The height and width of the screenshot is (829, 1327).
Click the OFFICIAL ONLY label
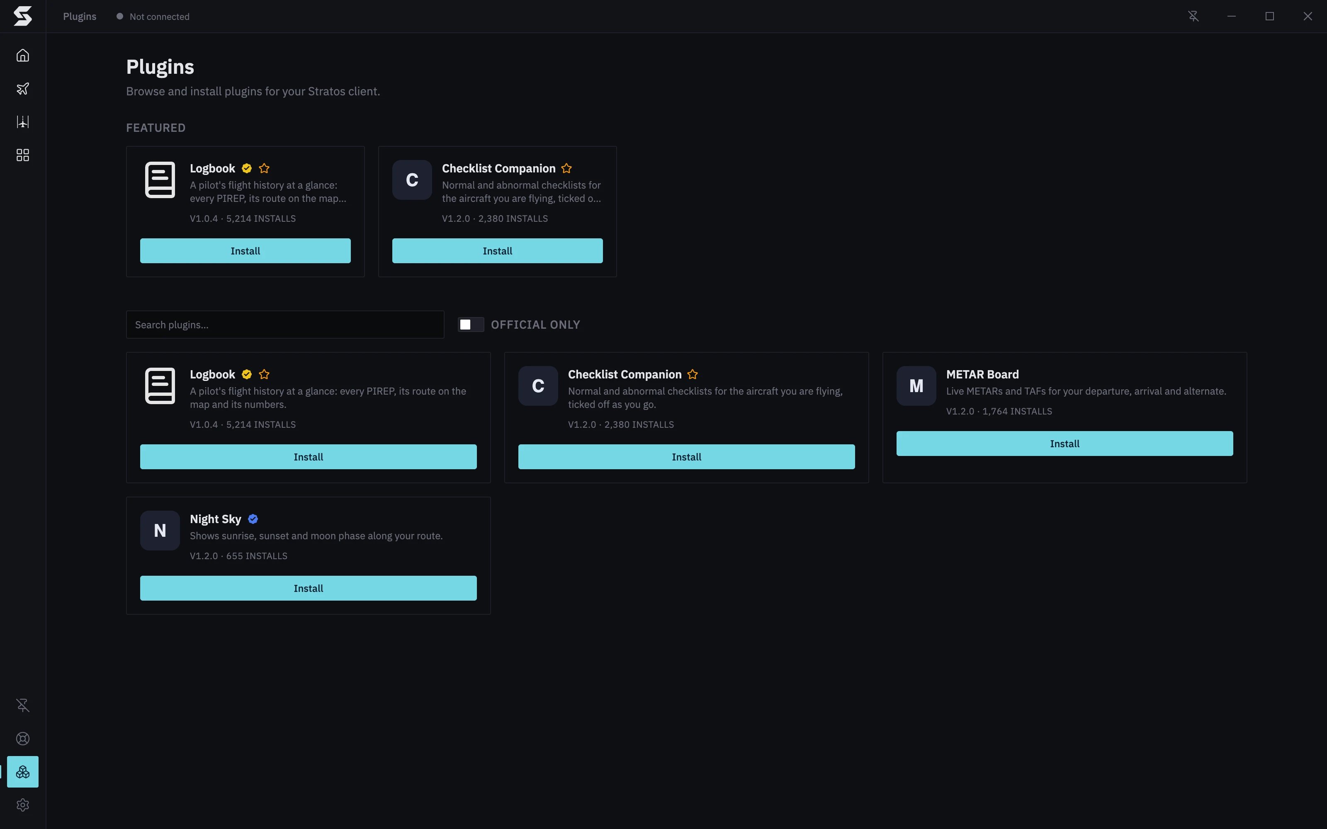click(x=535, y=325)
